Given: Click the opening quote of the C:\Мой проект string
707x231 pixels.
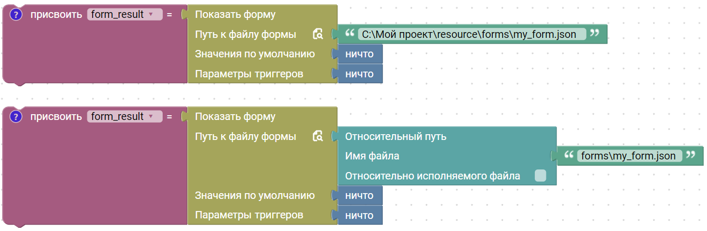Looking at the screenshot, I should click(349, 34).
